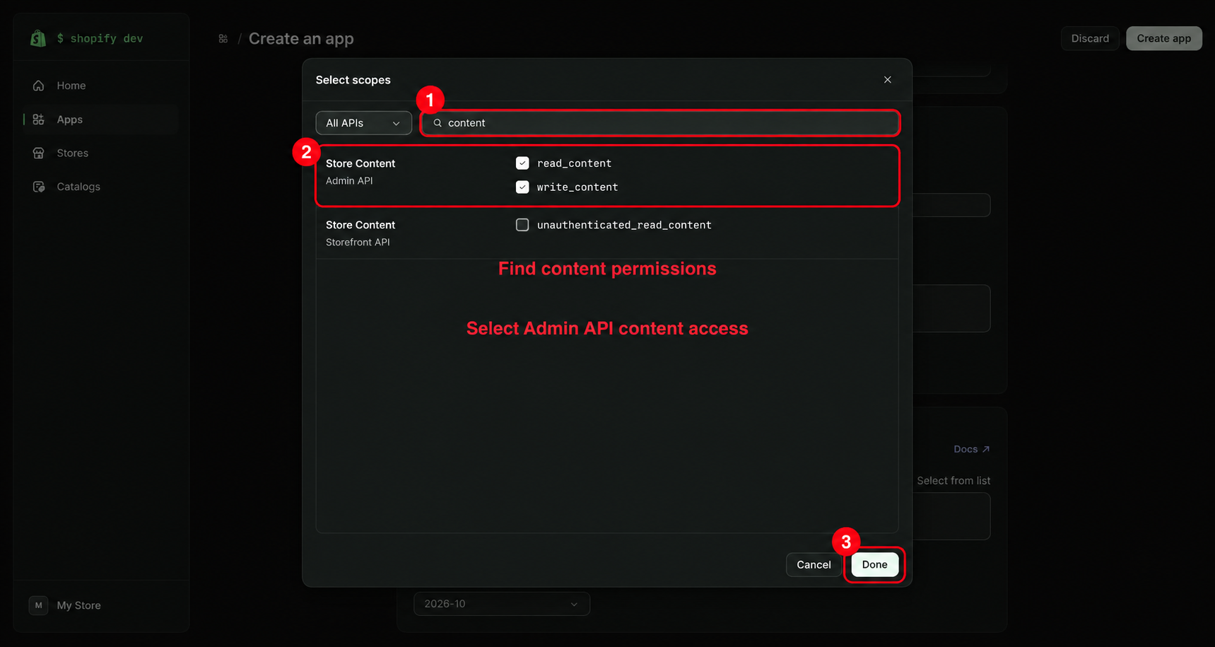1215x647 pixels.
Task: Click the Create an app page title
Action: (x=301, y=39)
